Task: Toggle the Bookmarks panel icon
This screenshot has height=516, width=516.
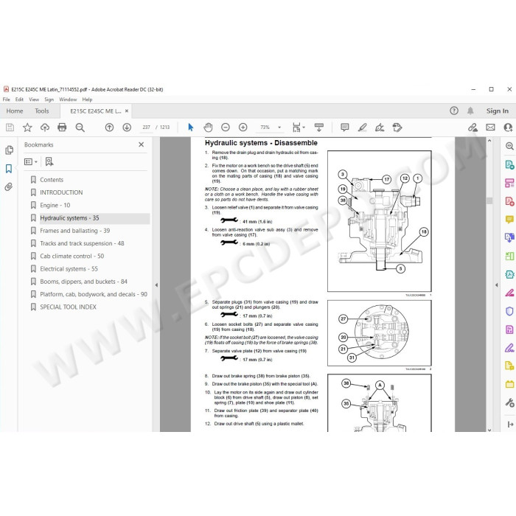Action: pyautogui.click(x=9, y=169)
